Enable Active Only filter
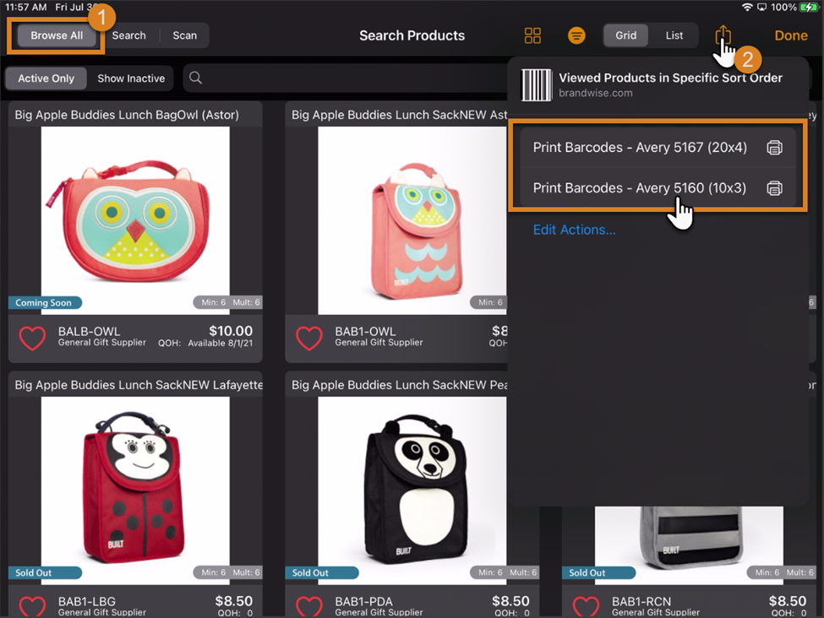This screenshot has width=824, height=618. [46, 79]
